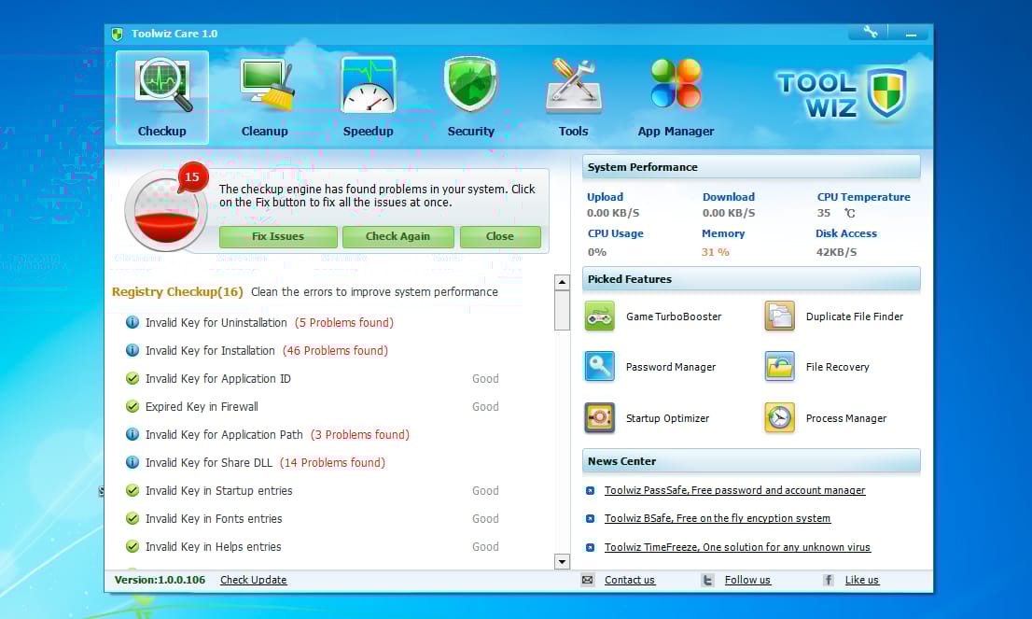Click the Memory 31 % value
This screenshot has width=1032, height=619.
pyautogui.click(x=716, y=252)
